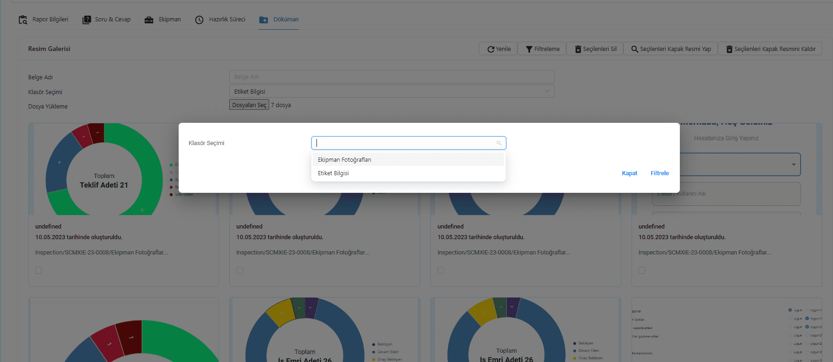This screenshot has height=362, width=833.
Task: Click the Ekipman toolbox icon
Action: point(149,20)
